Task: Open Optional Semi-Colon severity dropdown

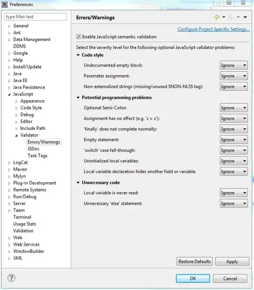Action: pyautogui.click(x=234, y=108)
